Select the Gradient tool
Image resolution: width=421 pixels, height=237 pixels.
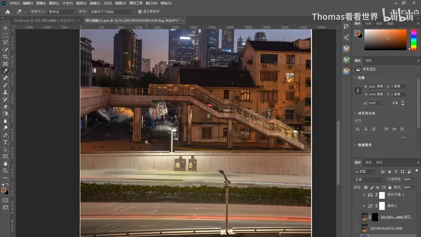click(5, 114)
